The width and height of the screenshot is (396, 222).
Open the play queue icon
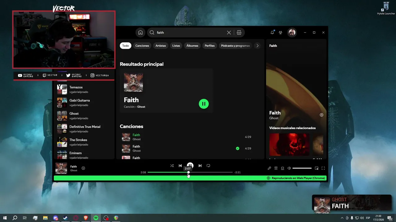click(x=276, y=168)
